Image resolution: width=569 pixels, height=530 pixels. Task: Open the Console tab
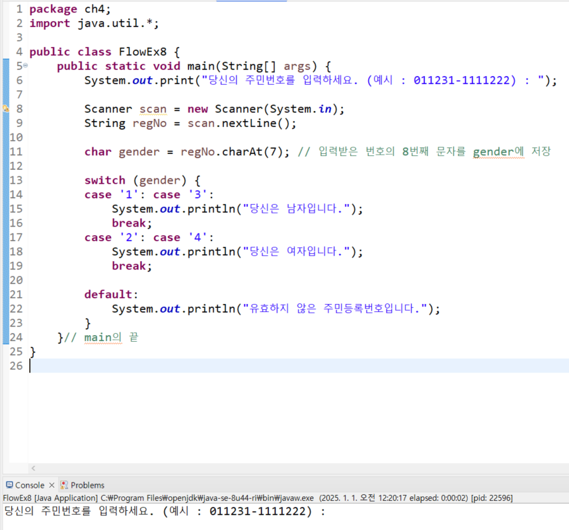(29, 485)
